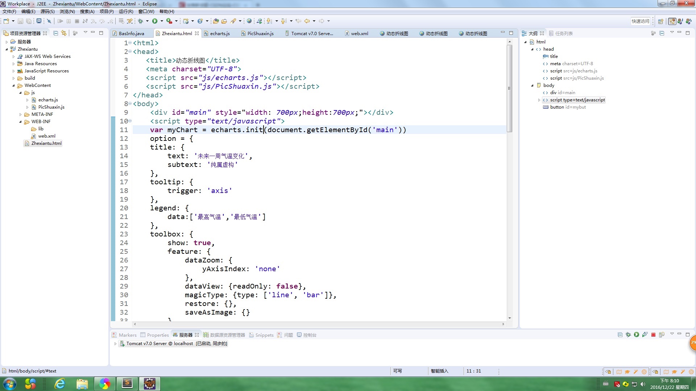Viewport: 696px width, 391px height.
Task: Switch to the 任务列表 tab
Action: coord(561,33)
